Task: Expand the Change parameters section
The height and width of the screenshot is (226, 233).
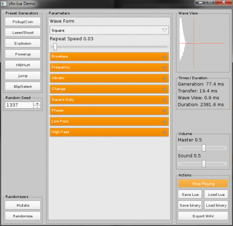Action: (x=109, y=89)
